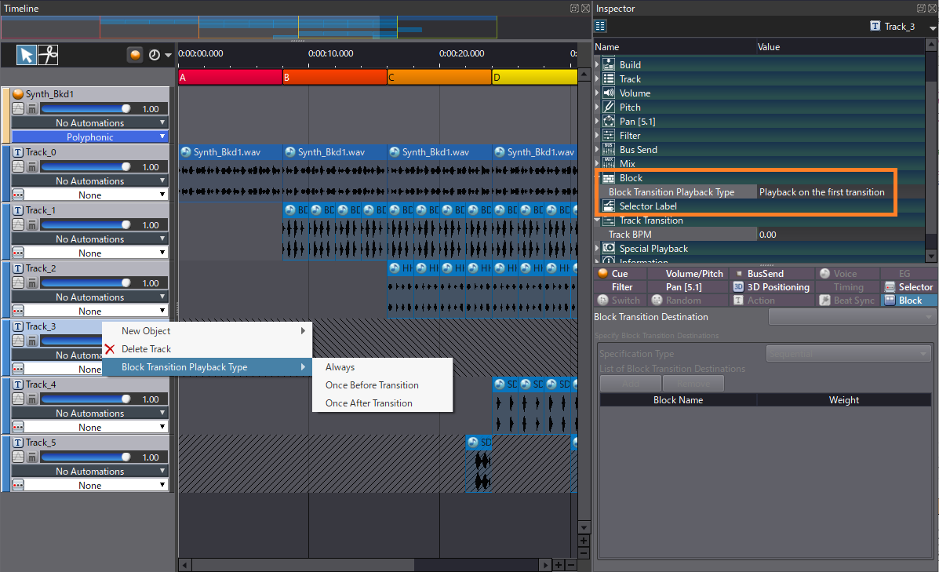Toggle automation curve display on Track_0

click(18, 166)
